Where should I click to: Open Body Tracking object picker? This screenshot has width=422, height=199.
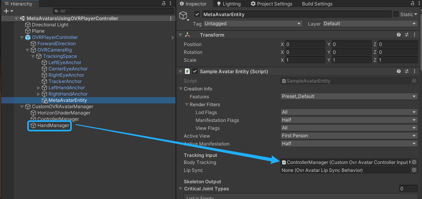(x=414, y=162)
